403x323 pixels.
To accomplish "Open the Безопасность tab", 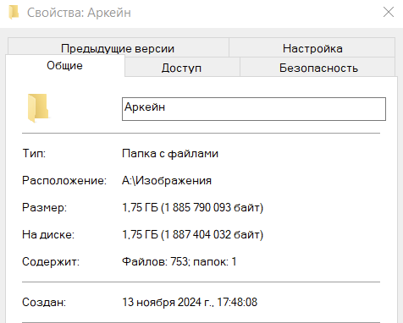I will point(318,68).
